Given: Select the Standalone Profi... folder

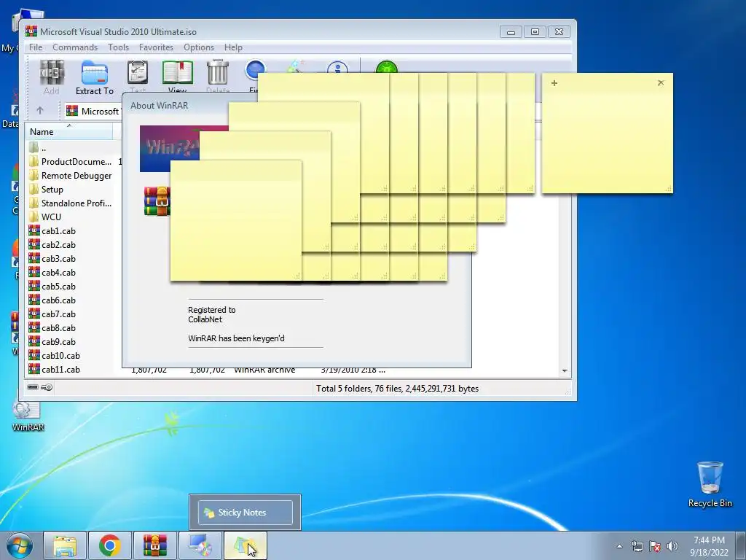Looking at the screenshot, I should pyautogui.click(x=71, y=203).
